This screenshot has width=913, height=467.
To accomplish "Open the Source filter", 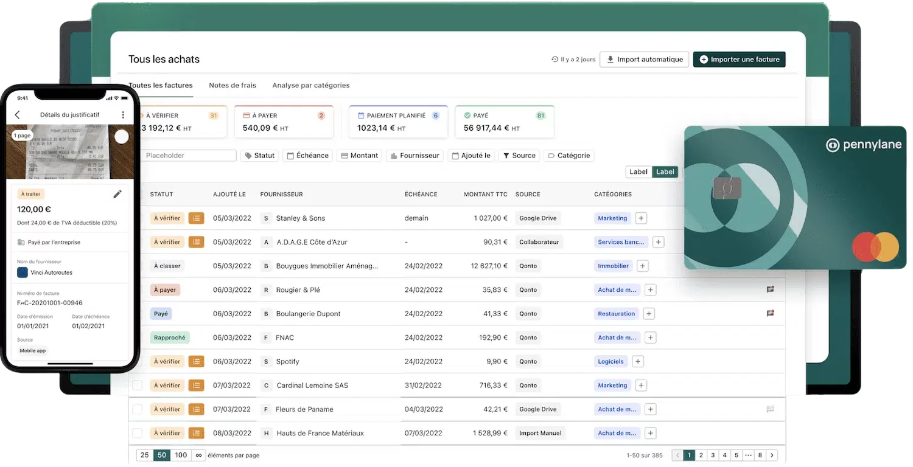I will pos(519,156).
